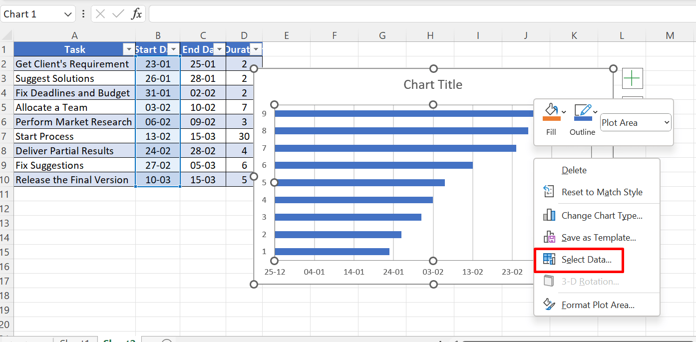696x342 pixels.
Task: Click the Select Data icon in context menu
Action: coord(549,259)
